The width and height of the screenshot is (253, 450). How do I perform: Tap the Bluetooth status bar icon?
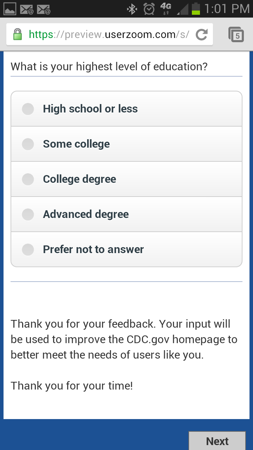click(132, 9)
